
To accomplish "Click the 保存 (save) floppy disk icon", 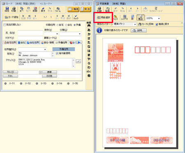I will [7, 9].
